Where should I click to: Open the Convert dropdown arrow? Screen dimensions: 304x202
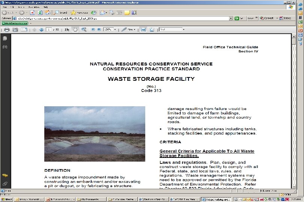point(277,18)
